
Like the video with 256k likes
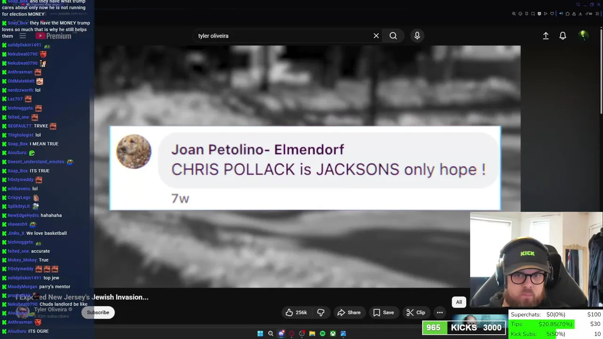(296, 312)
